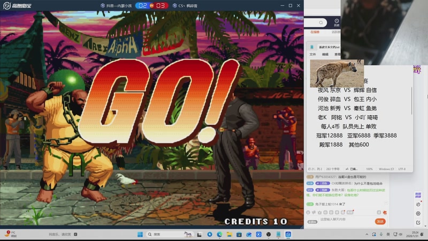This screenshot has height=241, width=428.
Task: Click UTF-8 encoding in Notepad's status bar
Action: coord(402,169)
